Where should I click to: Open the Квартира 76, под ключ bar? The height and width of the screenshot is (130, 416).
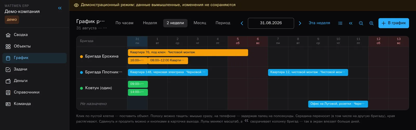click(188, 53)
